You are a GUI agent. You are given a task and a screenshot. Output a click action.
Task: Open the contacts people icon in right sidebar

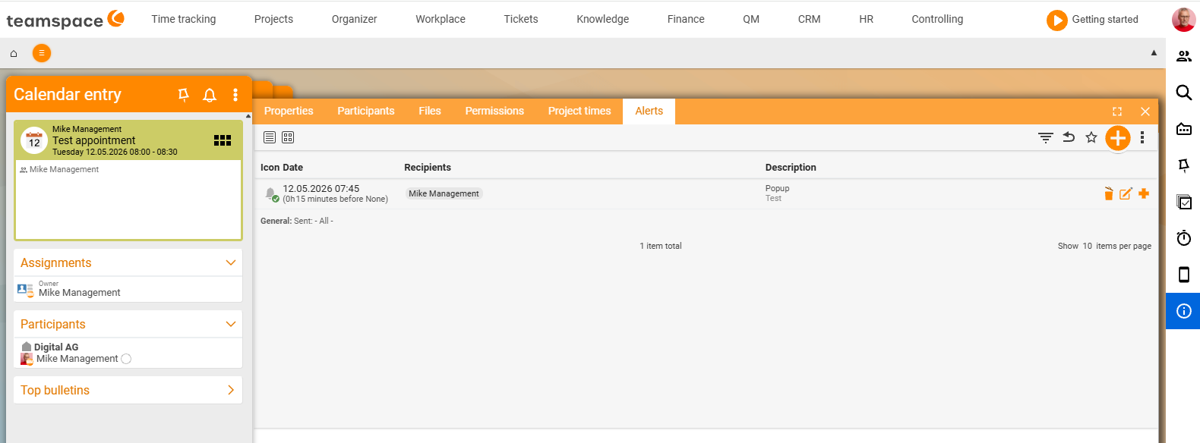[x=1184, y=56]
